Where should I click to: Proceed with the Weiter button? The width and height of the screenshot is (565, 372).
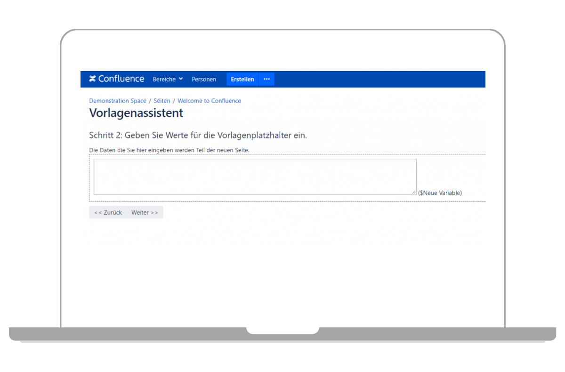click(x=145, y=212)
